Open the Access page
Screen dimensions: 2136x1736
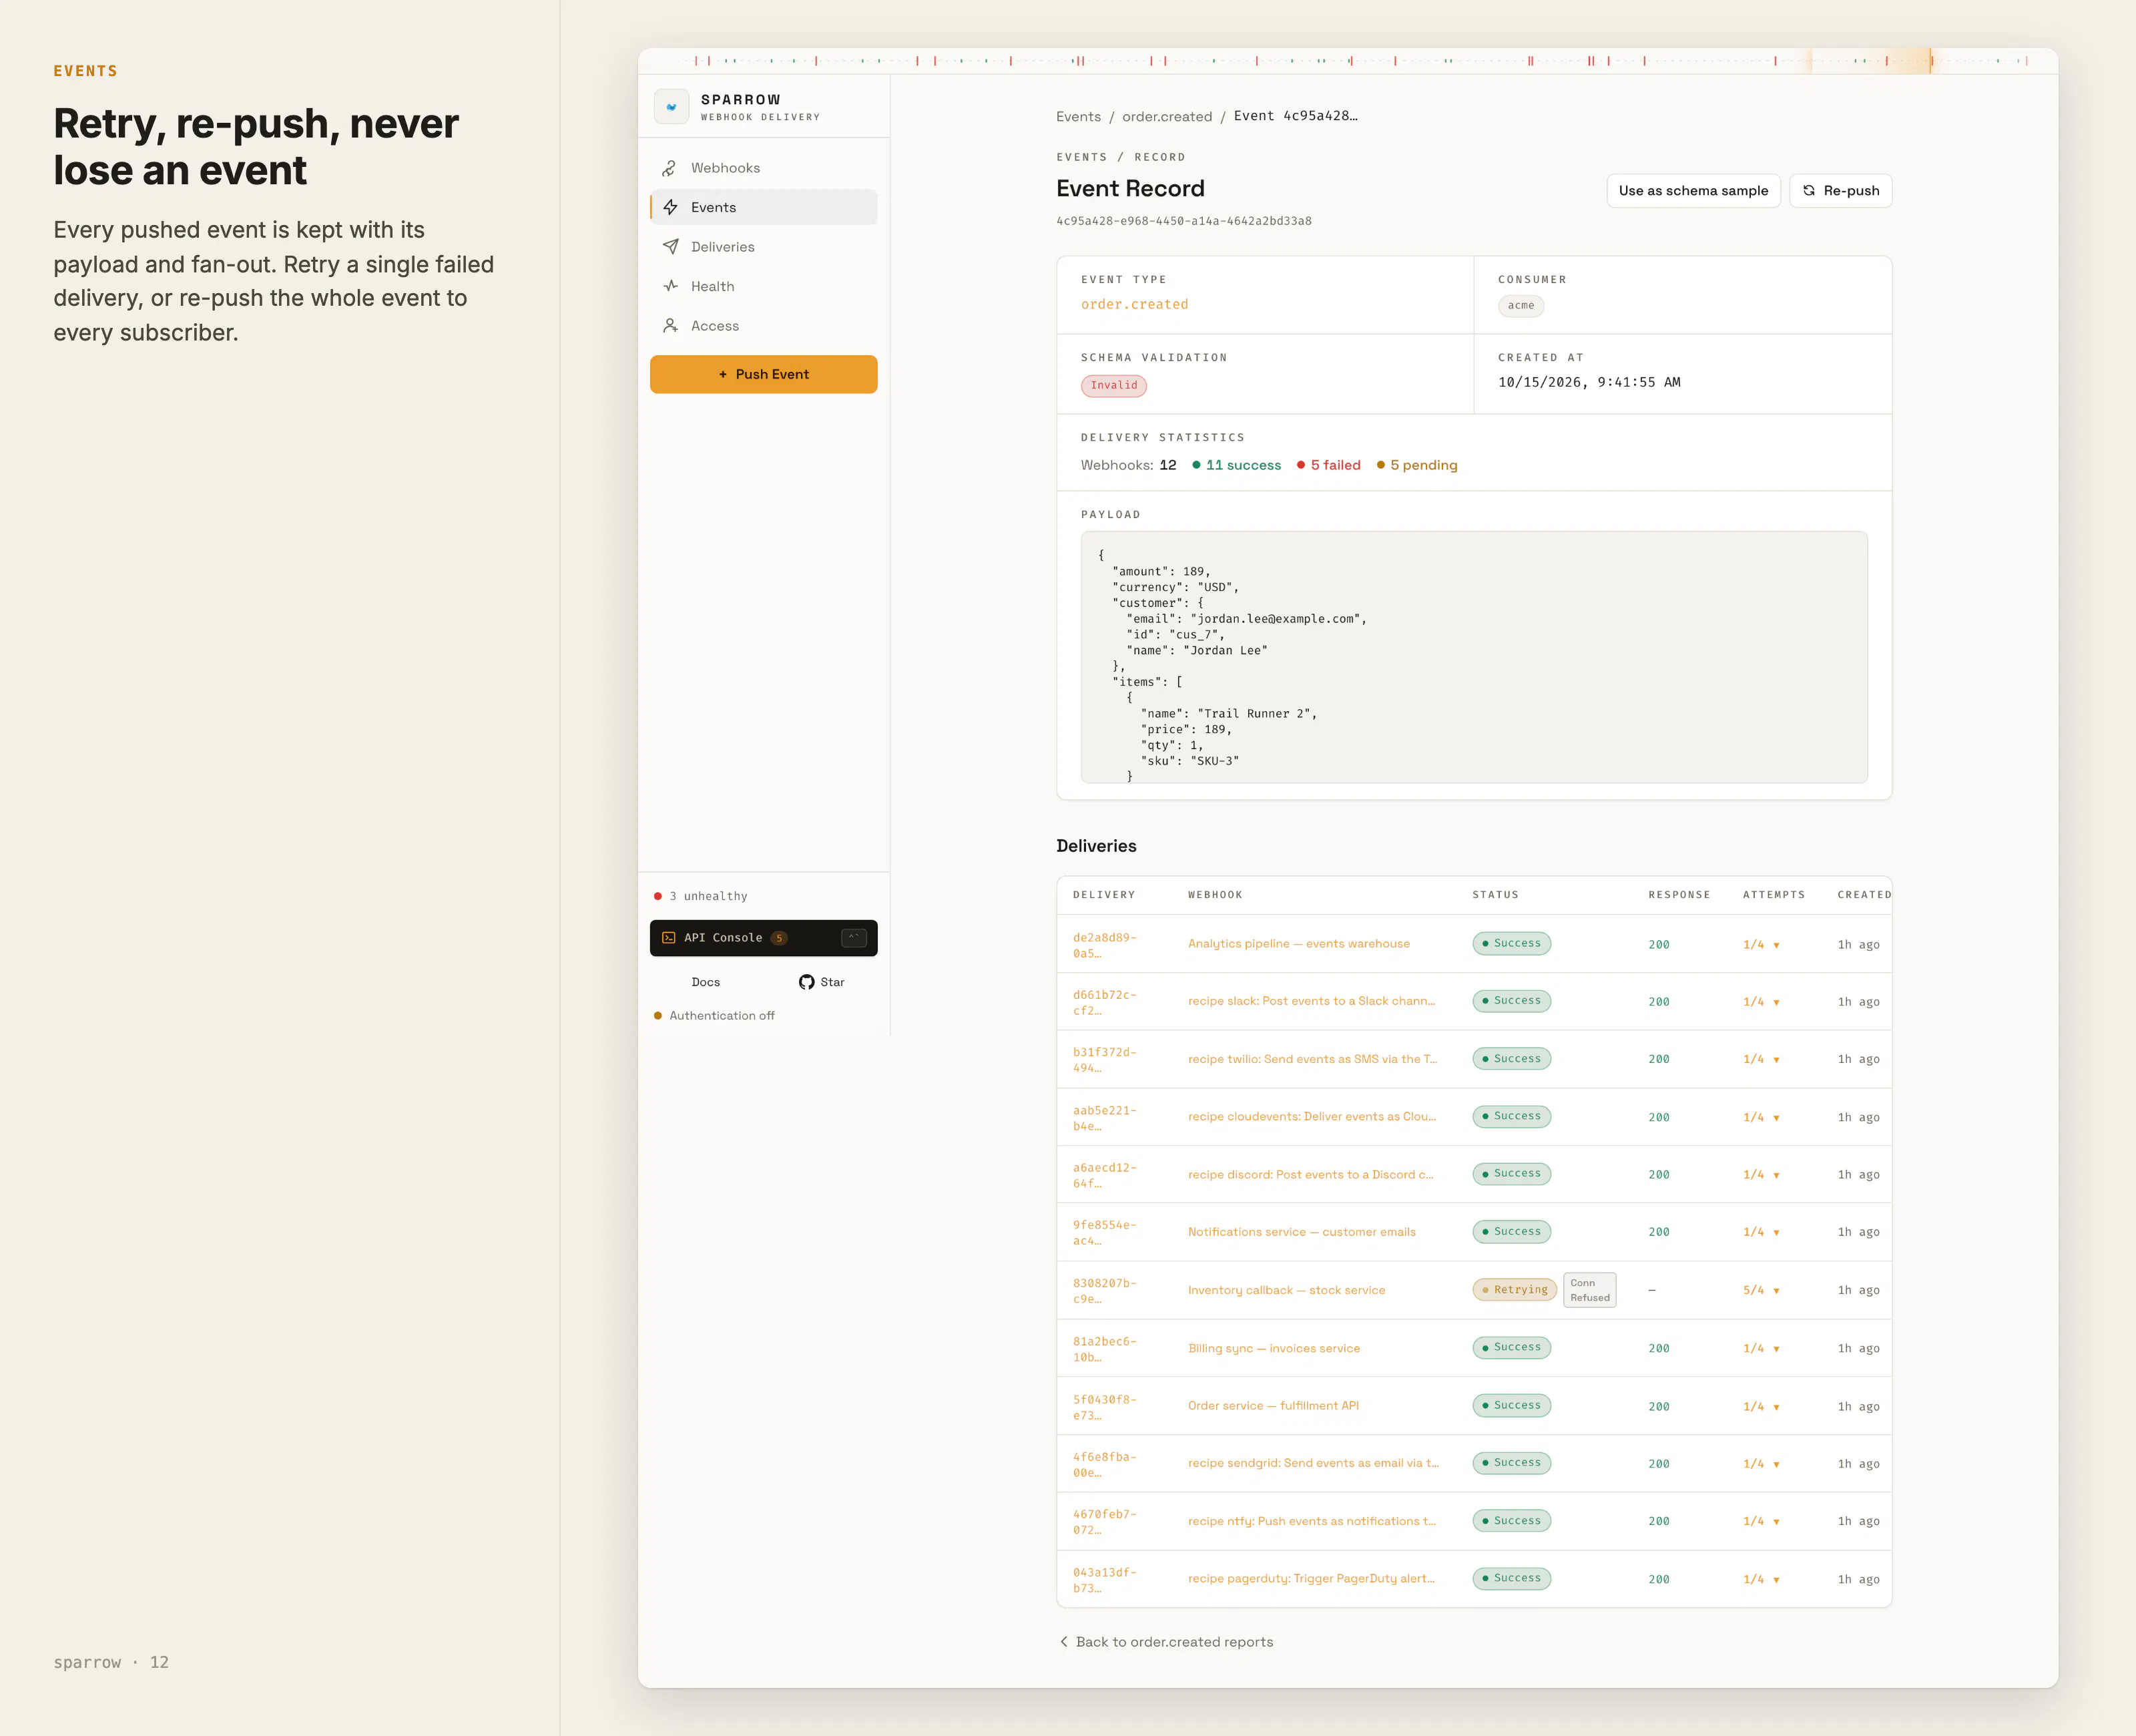click(x=764, y=326)
